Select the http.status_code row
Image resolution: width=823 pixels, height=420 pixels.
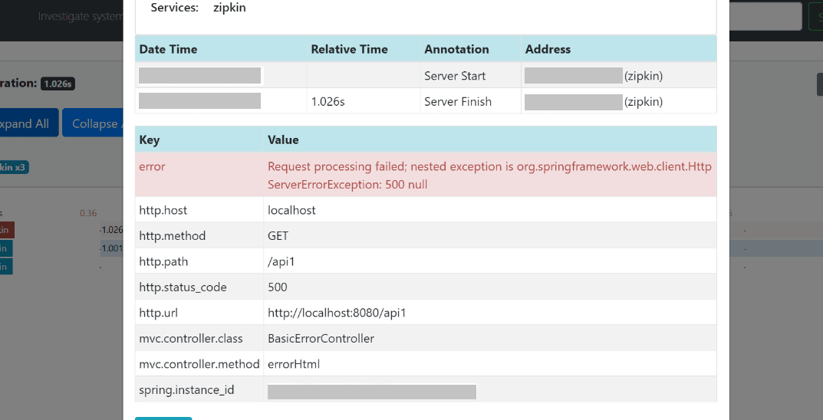click(x=426, y=287)
